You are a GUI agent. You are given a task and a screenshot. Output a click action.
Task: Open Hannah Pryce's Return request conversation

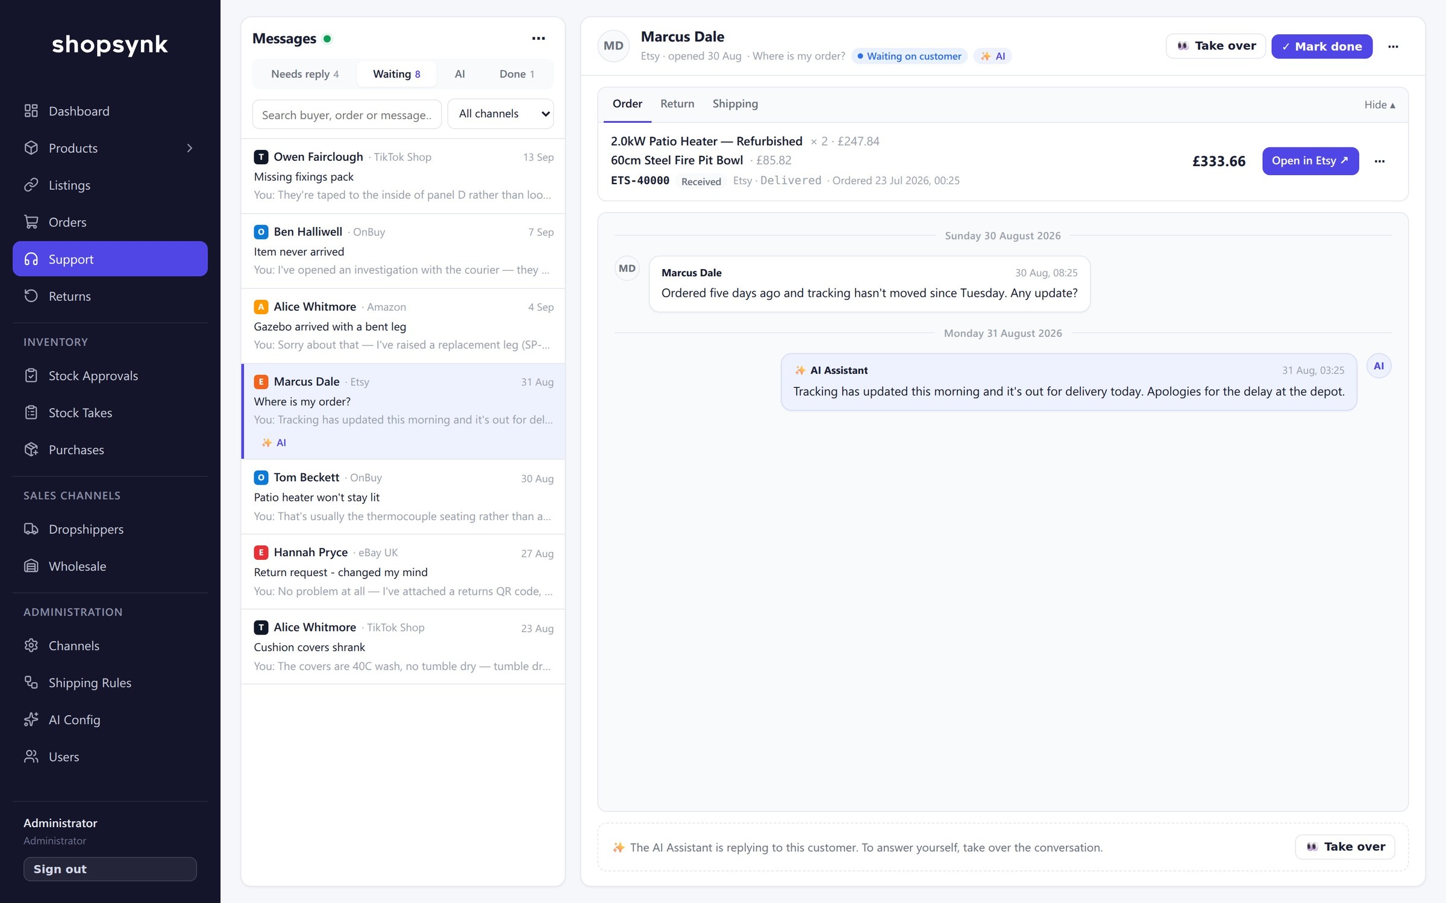tap(403, 572)
